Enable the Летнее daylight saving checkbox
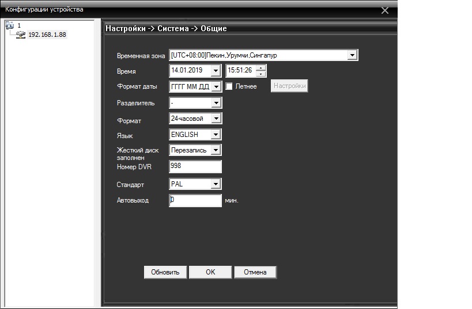 tap(229, 86)
